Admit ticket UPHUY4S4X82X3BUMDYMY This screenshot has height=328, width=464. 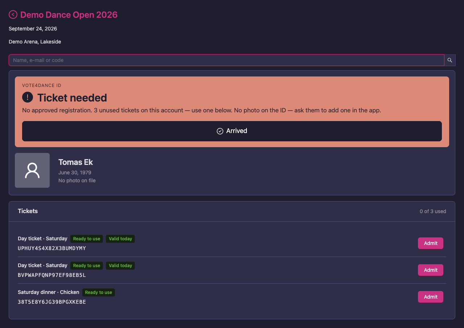[431, 243]
